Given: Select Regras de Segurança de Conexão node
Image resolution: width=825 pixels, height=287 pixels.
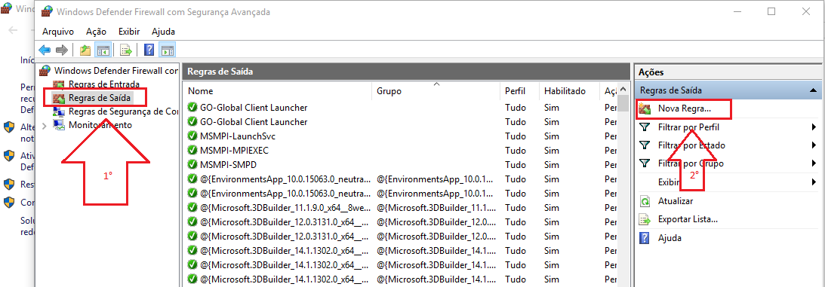Looking at the screenshot, I should coord(123,111).
